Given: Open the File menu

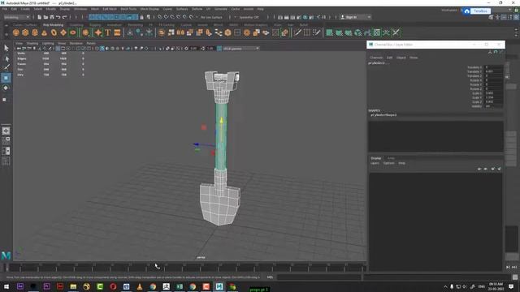Looking at the screenshot, I should click(5, 9).
